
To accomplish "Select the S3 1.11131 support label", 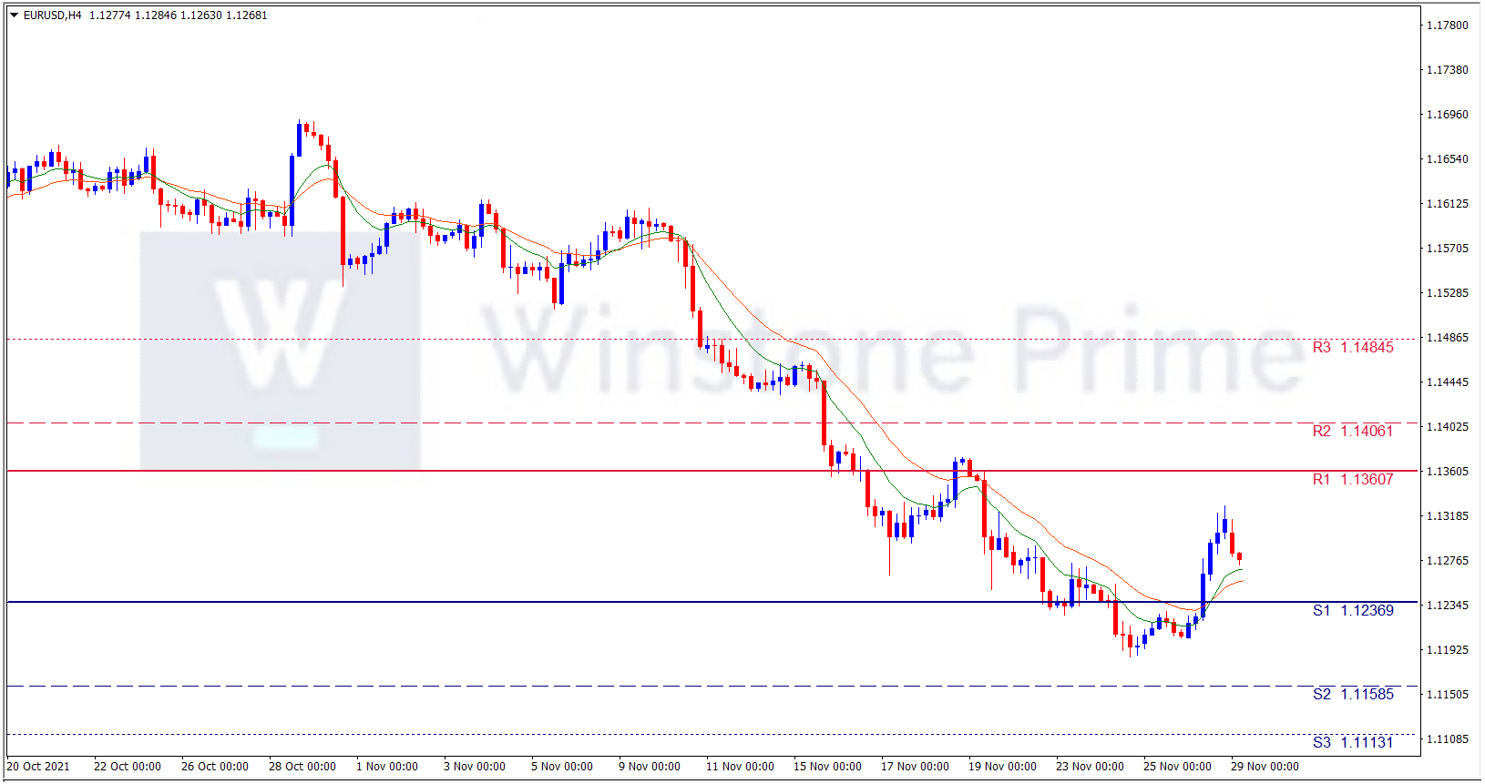I will [1352, 743].
